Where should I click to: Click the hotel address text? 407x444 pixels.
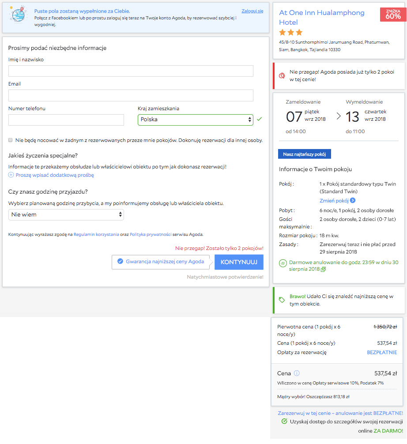tap(334, 46)
